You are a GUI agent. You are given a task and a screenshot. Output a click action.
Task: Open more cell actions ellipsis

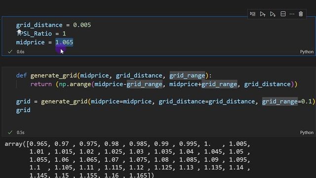pos(292,14)
